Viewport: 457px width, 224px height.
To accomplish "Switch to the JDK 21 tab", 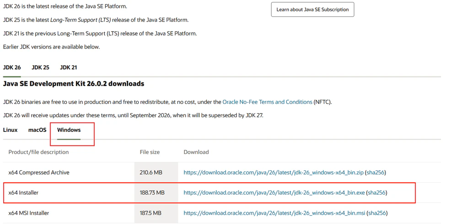I will point(69,67).
